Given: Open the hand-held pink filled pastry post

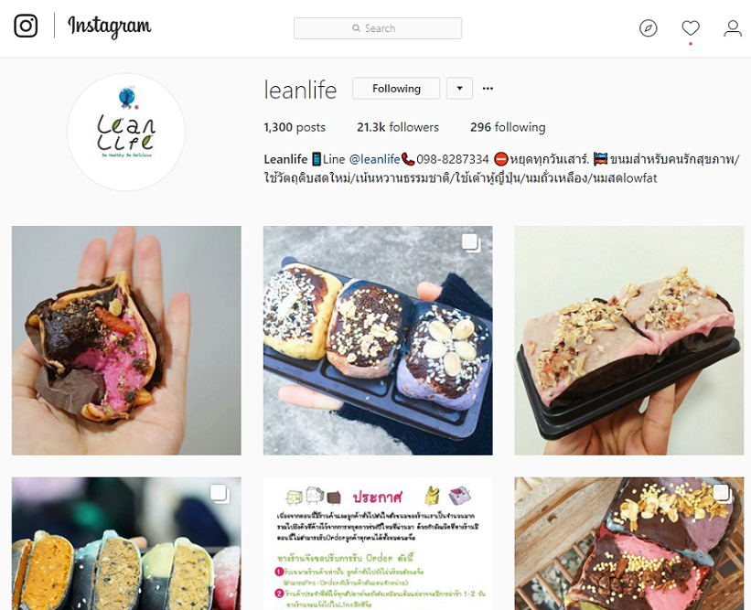Looking at the screenshot, I should coord(126,340).
